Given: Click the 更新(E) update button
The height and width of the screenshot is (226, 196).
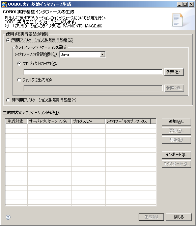Looking at the screenshot, I should click(x=176, y=131).
